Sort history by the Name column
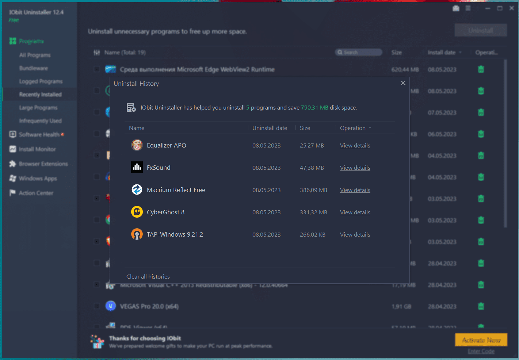 click(137, 128)
